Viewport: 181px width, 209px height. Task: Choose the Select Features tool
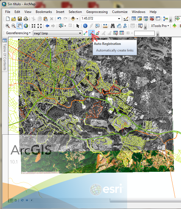coord(61,26)
